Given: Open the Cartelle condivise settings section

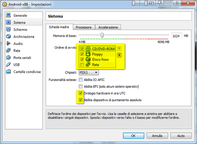Looking at the screenshot, I should coord(24,72).
